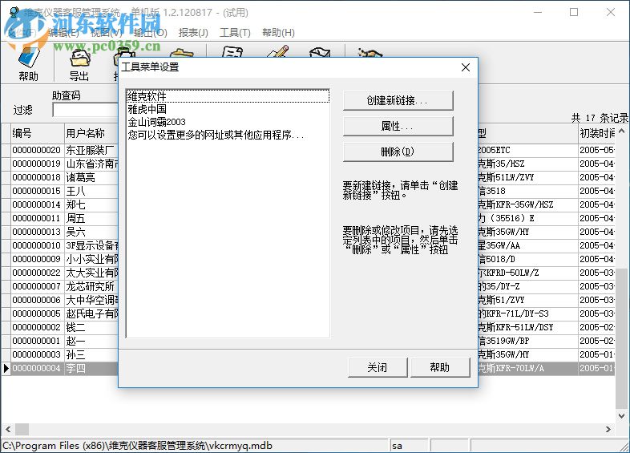The image size is (630, 453).
Task: Open the 输出(O) menu
Action: coord(151,33)
